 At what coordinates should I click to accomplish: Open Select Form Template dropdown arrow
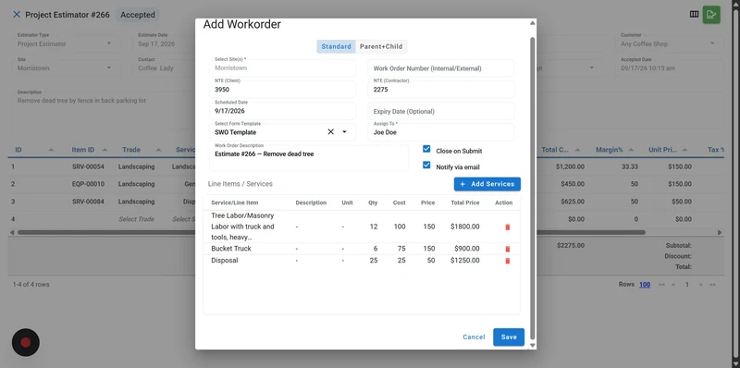(x=344, y=131)
